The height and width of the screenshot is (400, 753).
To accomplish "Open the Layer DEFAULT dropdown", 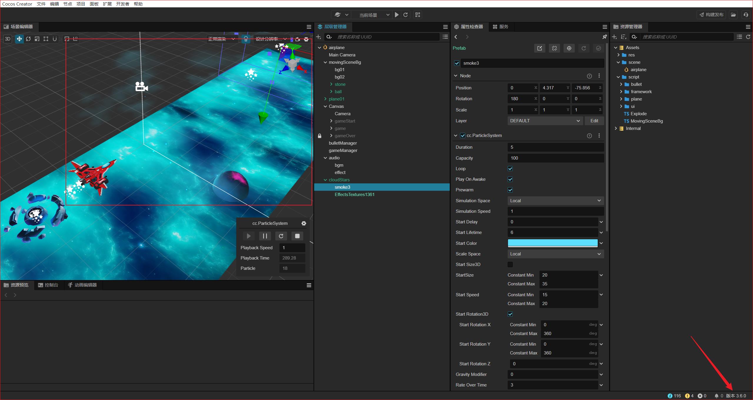I will 545,121.
